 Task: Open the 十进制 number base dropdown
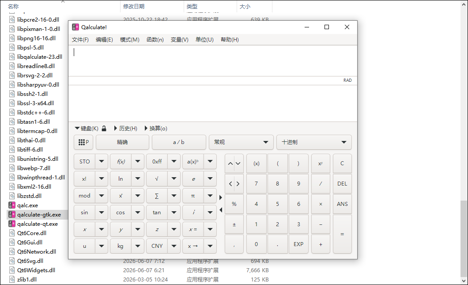click(x=314, y=142)
